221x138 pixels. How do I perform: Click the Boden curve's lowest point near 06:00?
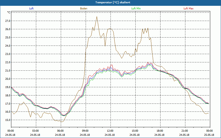[62, 122]
